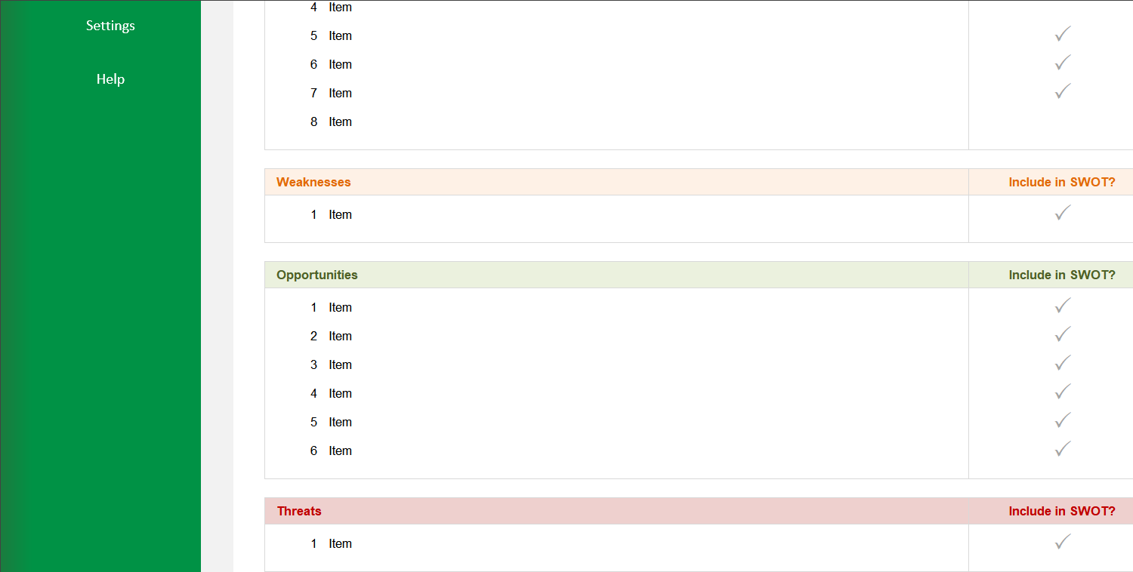Open the Help section
The width and height of the screenshot is (1133, 572).
pyautogui.click(x=110, y=78)
